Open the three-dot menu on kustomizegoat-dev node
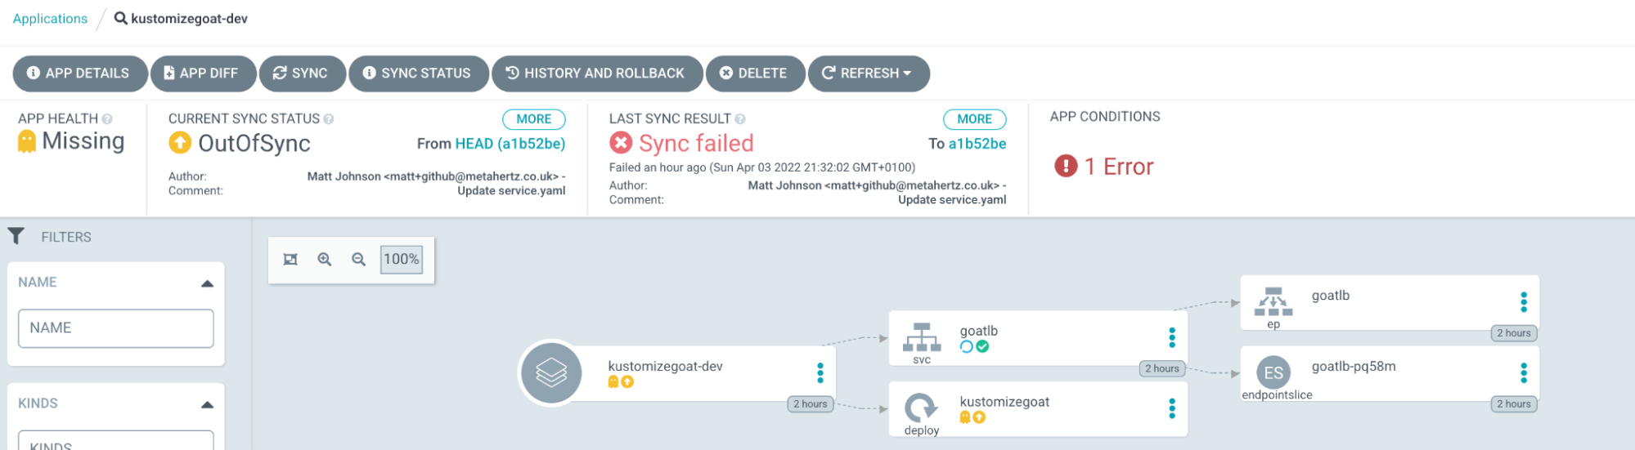 [x=820, y=373]
